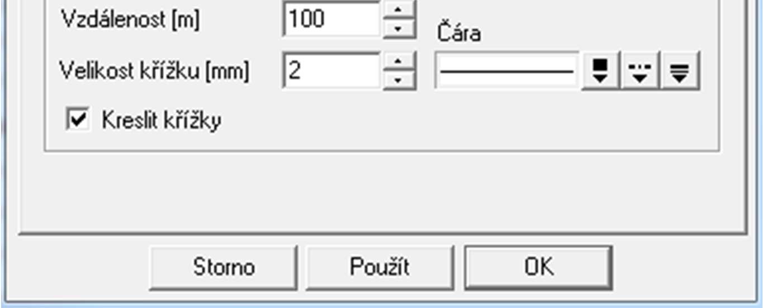Uncheck the Kreslit křížky checkbox
Screen dimensions: 763x308
[x=78, y=120]
